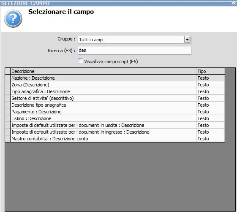Close the Selezione Campo dialog
Image resolution: width=237 pixels, height=212 pixels.
coord(234,3)
